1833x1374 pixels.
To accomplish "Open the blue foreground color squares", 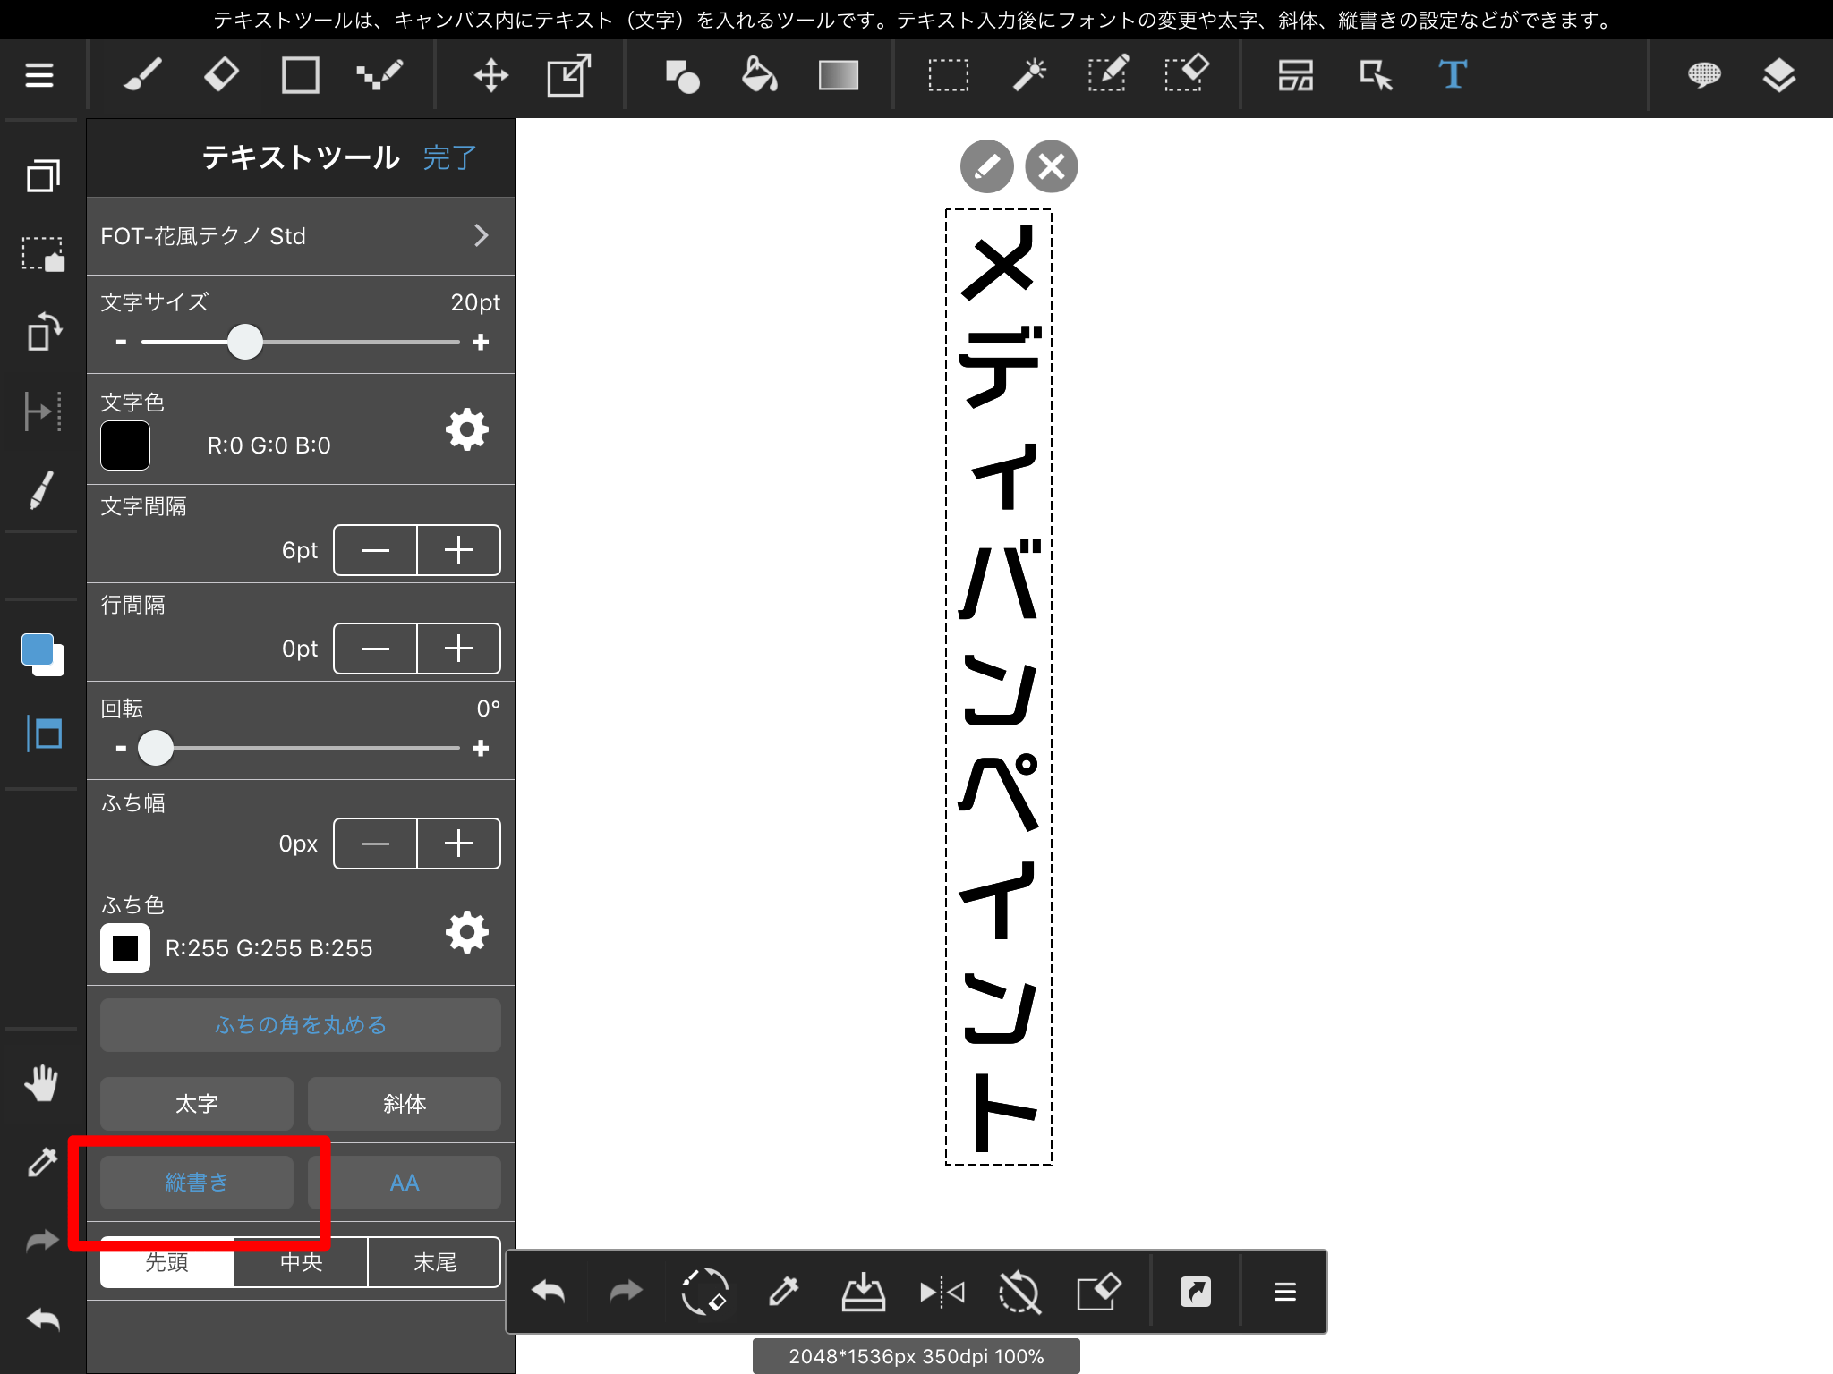I will click(42, 655).
